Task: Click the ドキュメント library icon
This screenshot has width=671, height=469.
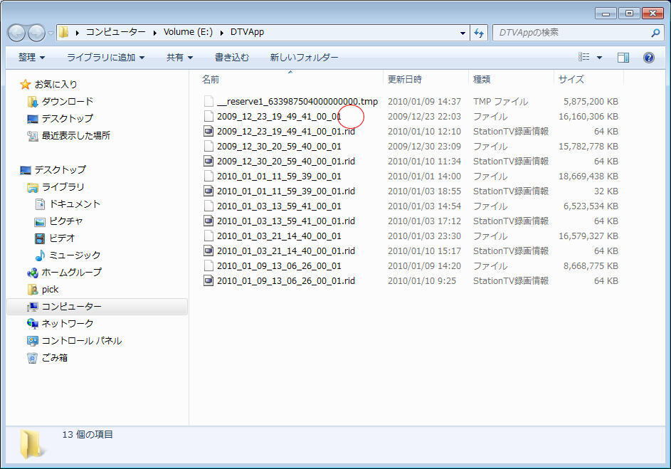Action: pyautogui.click(x=40, y=204)
